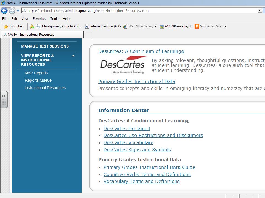This screenshot has height=198, width=265.
Task: Click the sidebar grip dots handle
Action: (x=4, y=102)
